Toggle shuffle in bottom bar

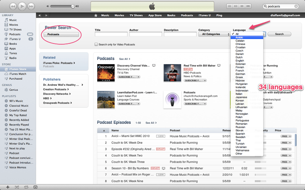tap(17, 187)
